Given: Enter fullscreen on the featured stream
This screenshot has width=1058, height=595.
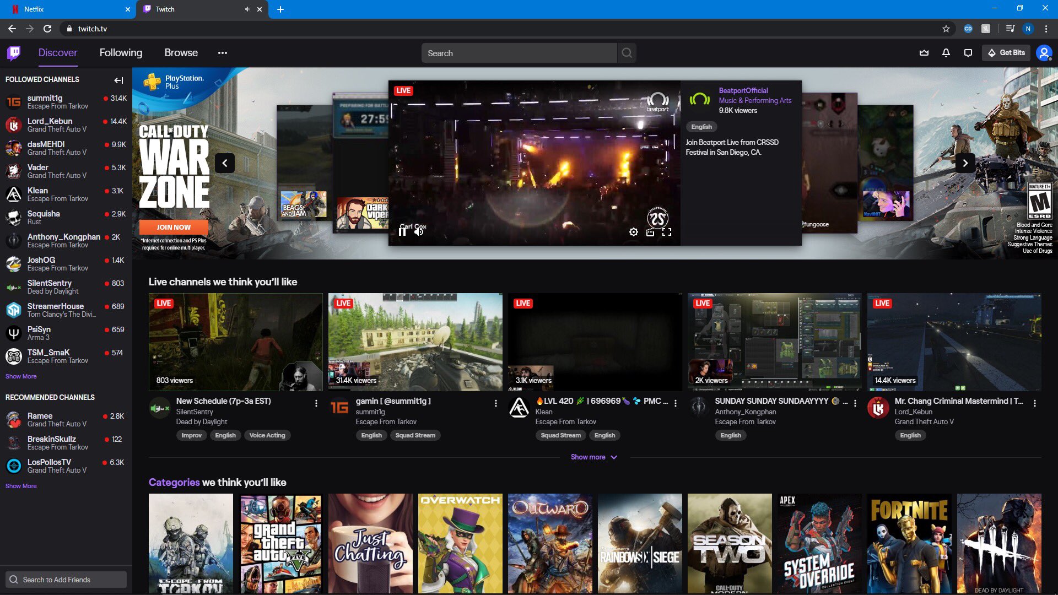Looking at the screenshot, I should point(667,232).
